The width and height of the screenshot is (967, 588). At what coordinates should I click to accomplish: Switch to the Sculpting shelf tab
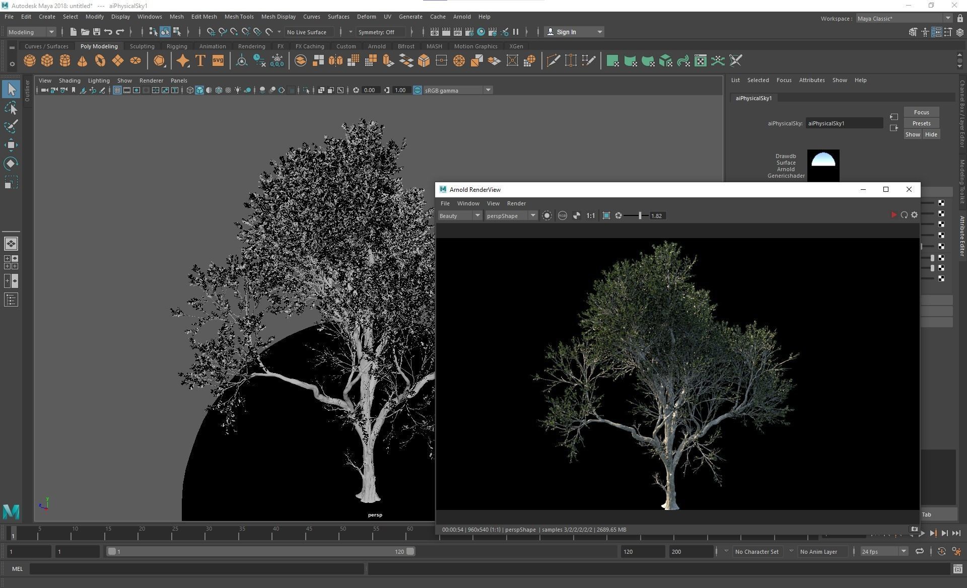(142, 46)
